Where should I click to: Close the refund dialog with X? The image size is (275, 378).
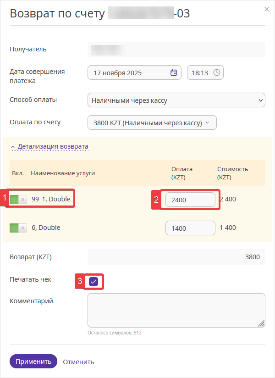[x=267, y=9]
